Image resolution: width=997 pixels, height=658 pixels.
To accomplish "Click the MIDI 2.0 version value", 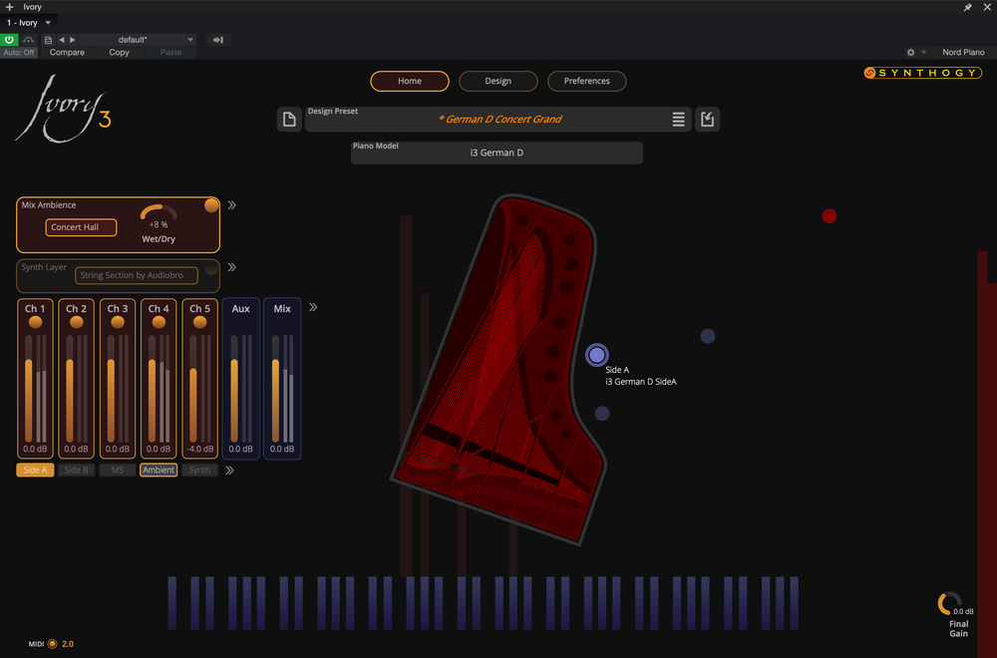I will click(68, 644).
